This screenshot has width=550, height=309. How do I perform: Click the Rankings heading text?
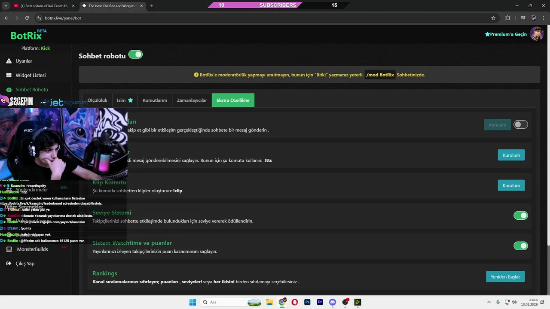105,273
